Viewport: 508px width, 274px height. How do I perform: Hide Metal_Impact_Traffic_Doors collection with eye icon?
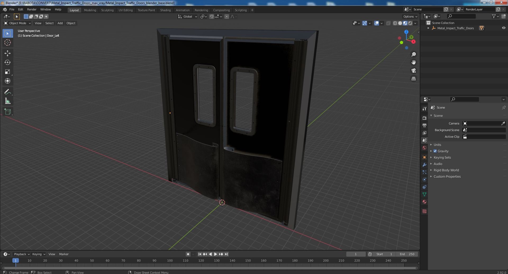(504, 28)
